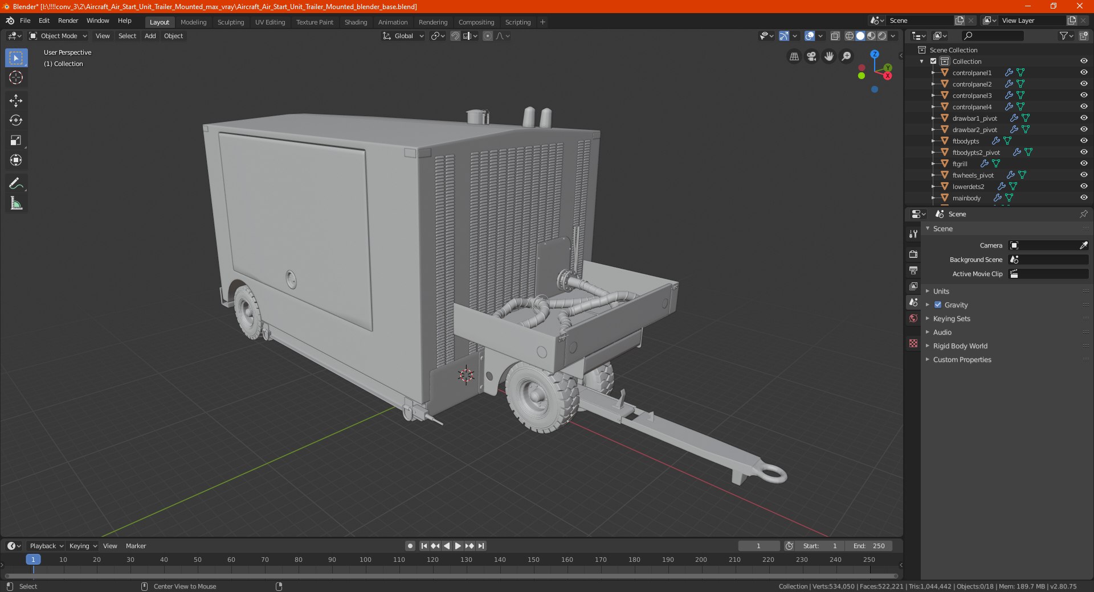The width and height of the screenshot is (1094, 592).
Task: Open the Object Mode dropdown
Action: pos(58,36)
